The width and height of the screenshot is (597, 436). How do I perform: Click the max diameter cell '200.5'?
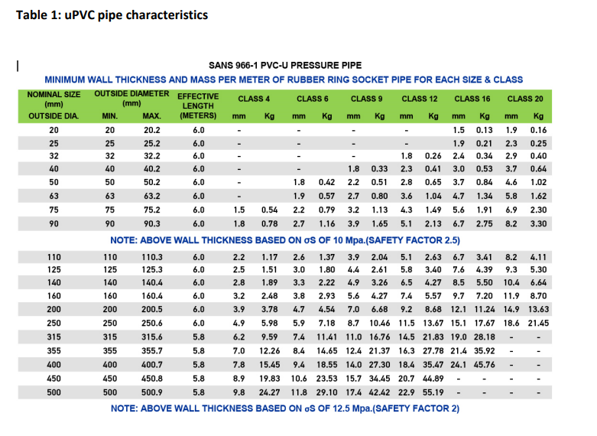[x=152, y=309]
